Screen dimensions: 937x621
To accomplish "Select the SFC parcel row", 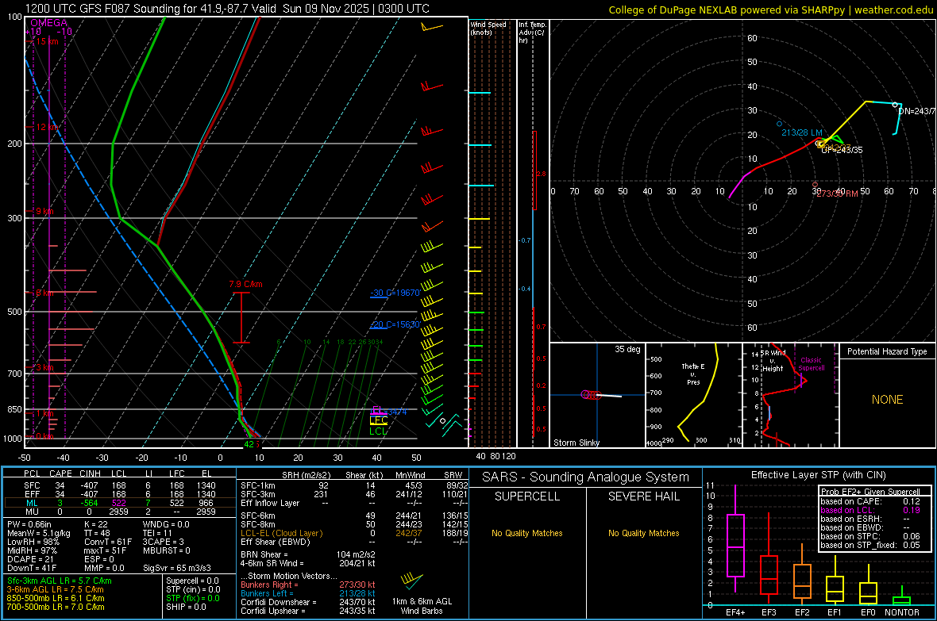I will tap(120, 485).
